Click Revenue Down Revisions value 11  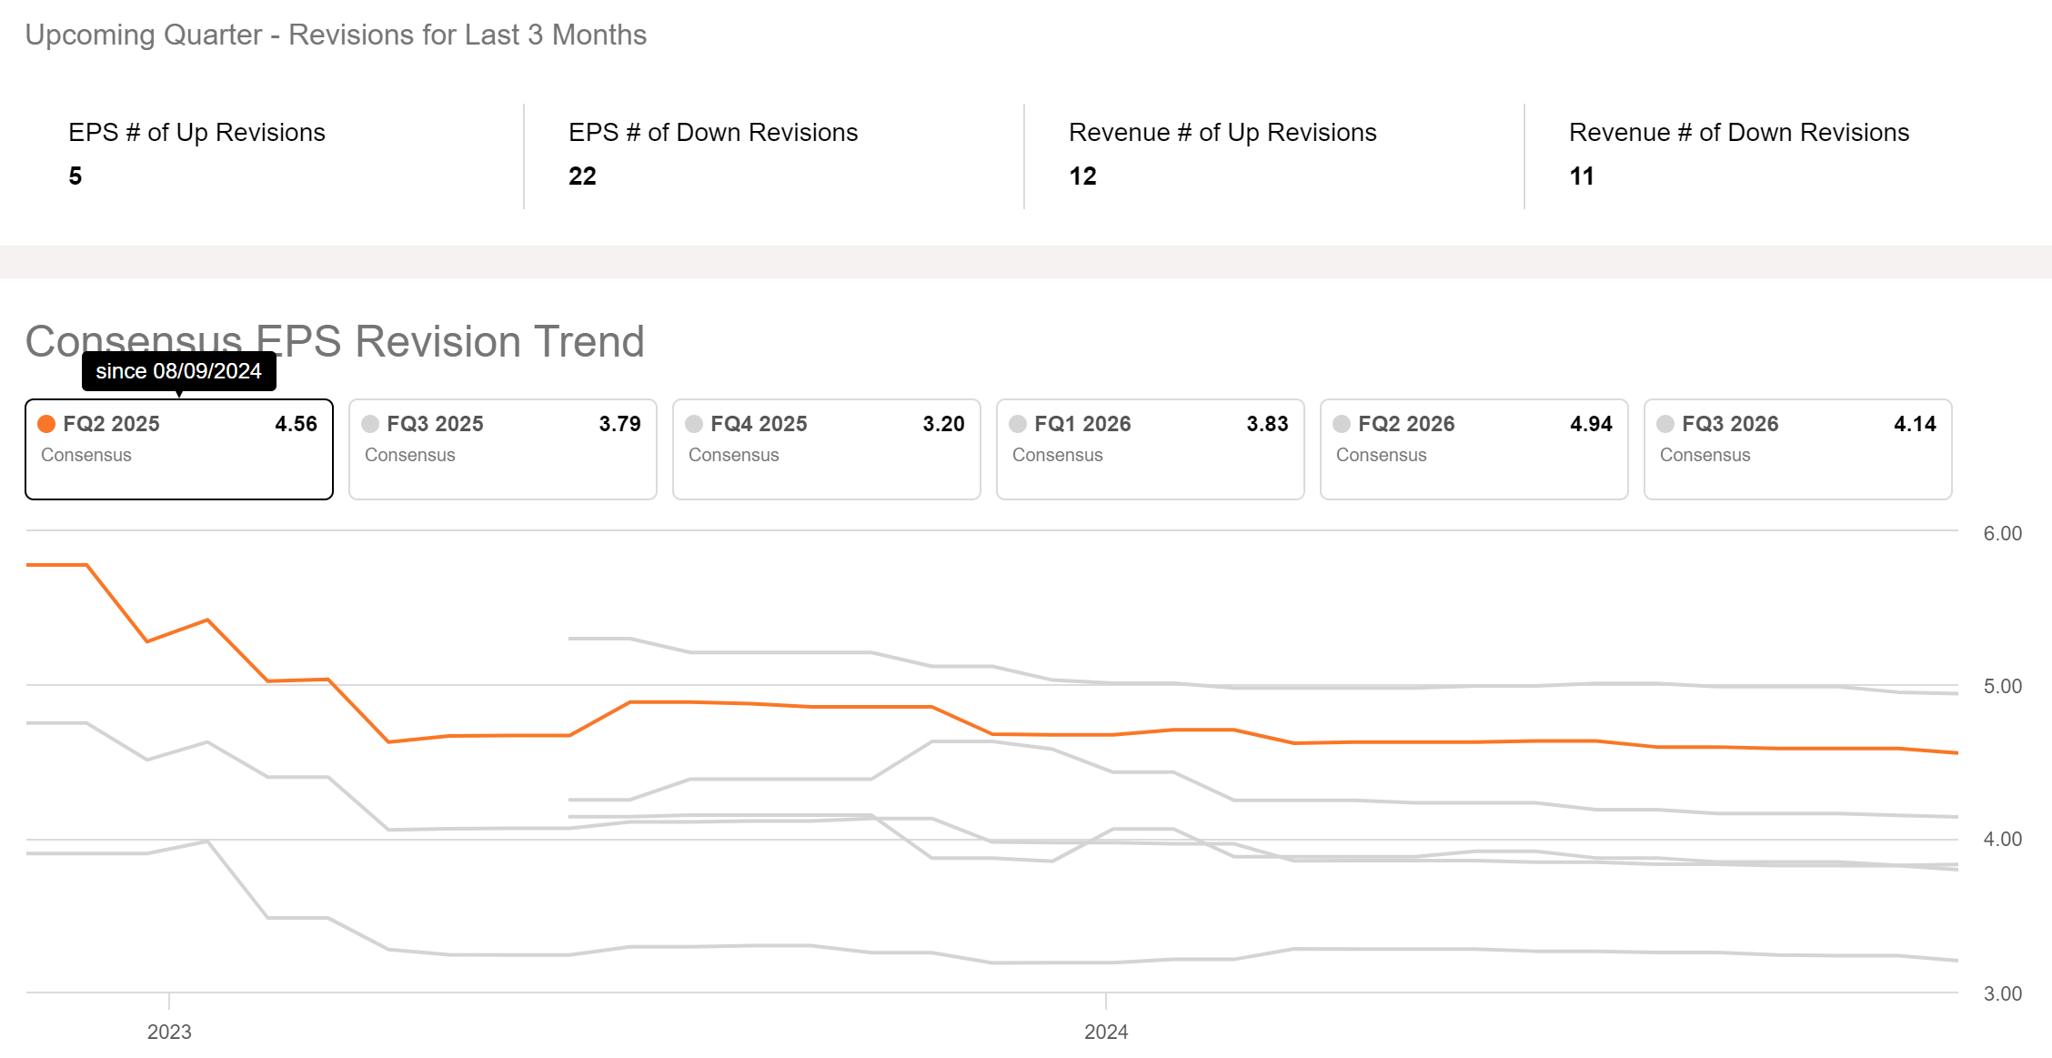pos(1581,176)
